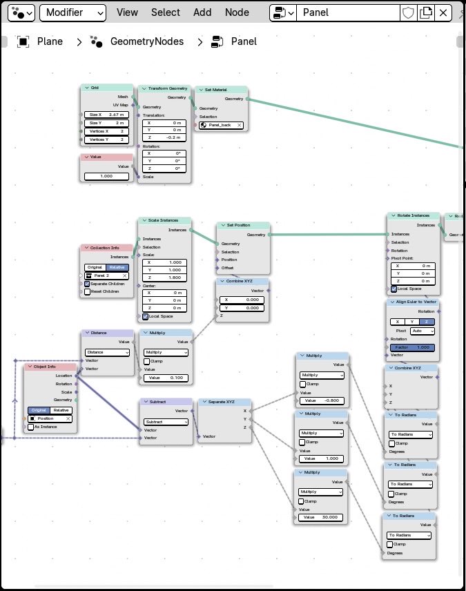Click the Size X 2.67 m field
The width and height of the screenshot is (466, 591).
click(107, 115)
